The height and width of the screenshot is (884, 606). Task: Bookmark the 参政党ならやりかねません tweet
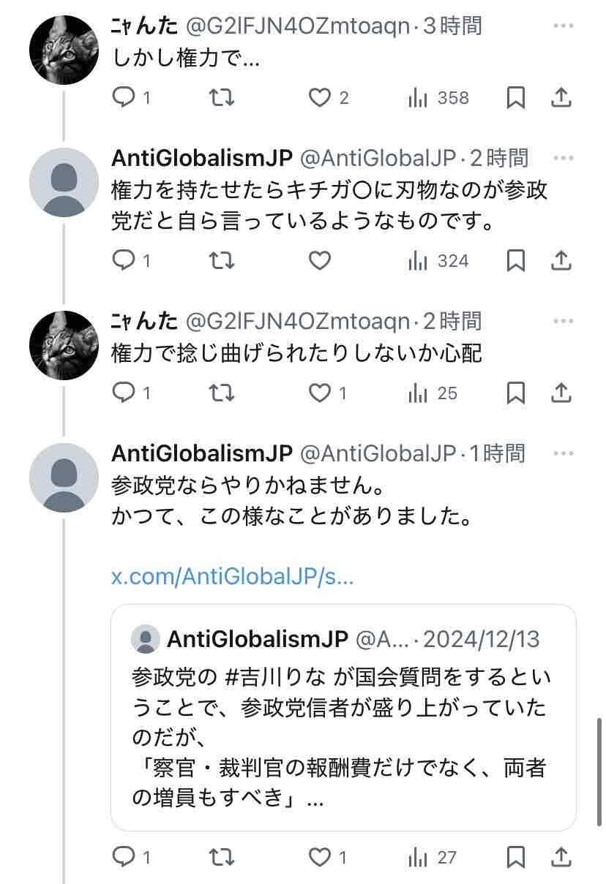[516, 856]
